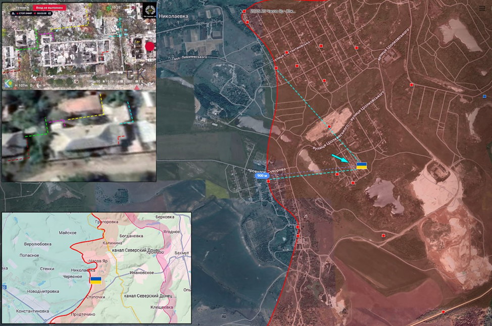The image size is (492, 326).
Task: Click the red marker at 900 м line start
Action: pyautogui.click(x=268, y=181)
